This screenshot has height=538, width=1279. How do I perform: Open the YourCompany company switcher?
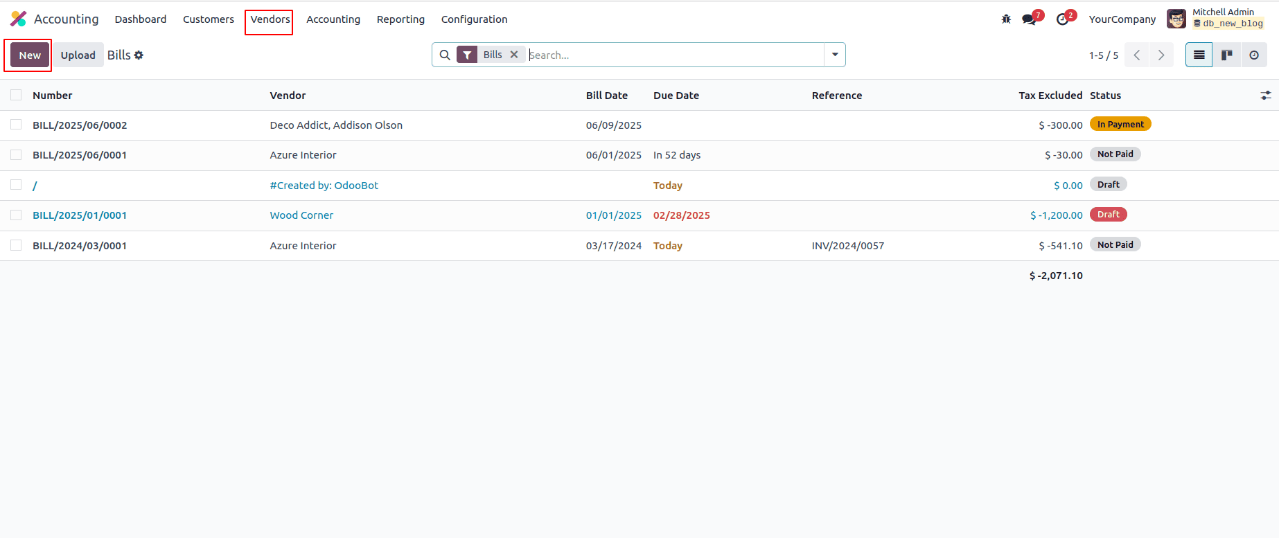pos(1122,19)
